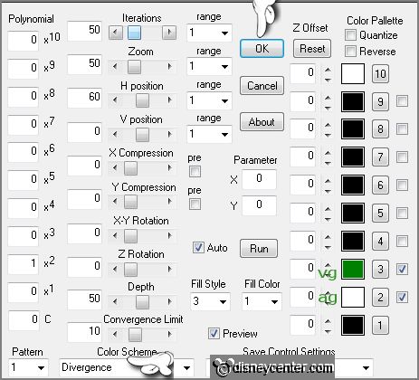Click the Iterations slider right arrow

click(x=169, y=32)
